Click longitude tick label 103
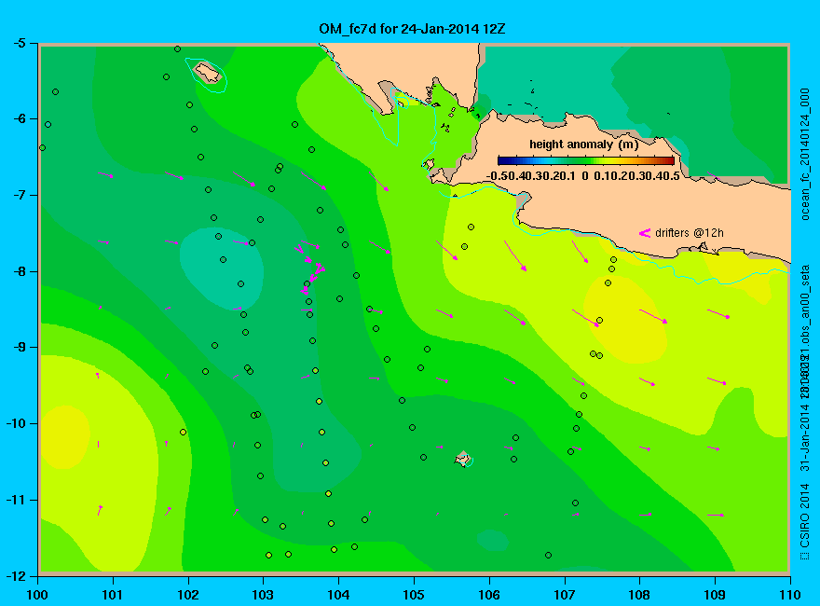 point(263,595)
